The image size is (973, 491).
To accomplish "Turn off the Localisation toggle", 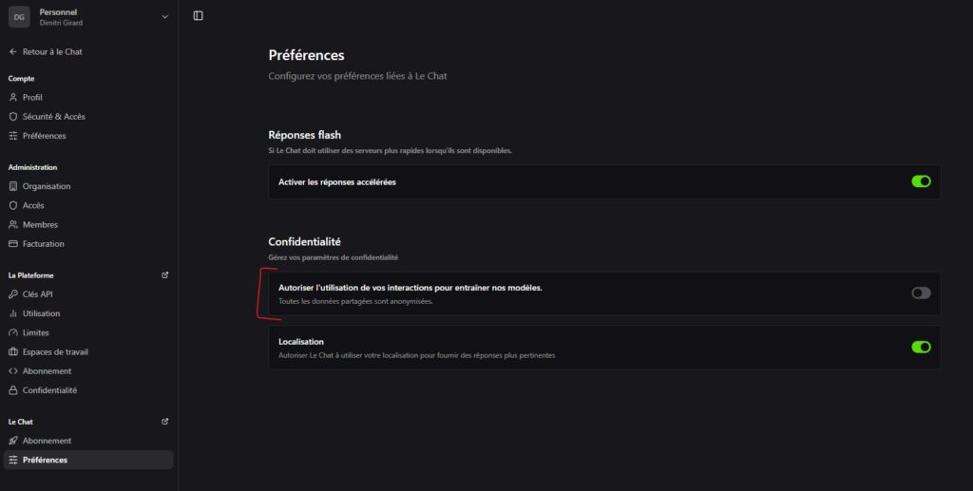I will pos(921,348).
